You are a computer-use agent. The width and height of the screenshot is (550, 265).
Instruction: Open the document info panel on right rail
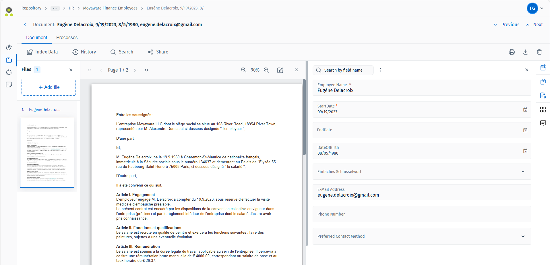coord(543,68)
